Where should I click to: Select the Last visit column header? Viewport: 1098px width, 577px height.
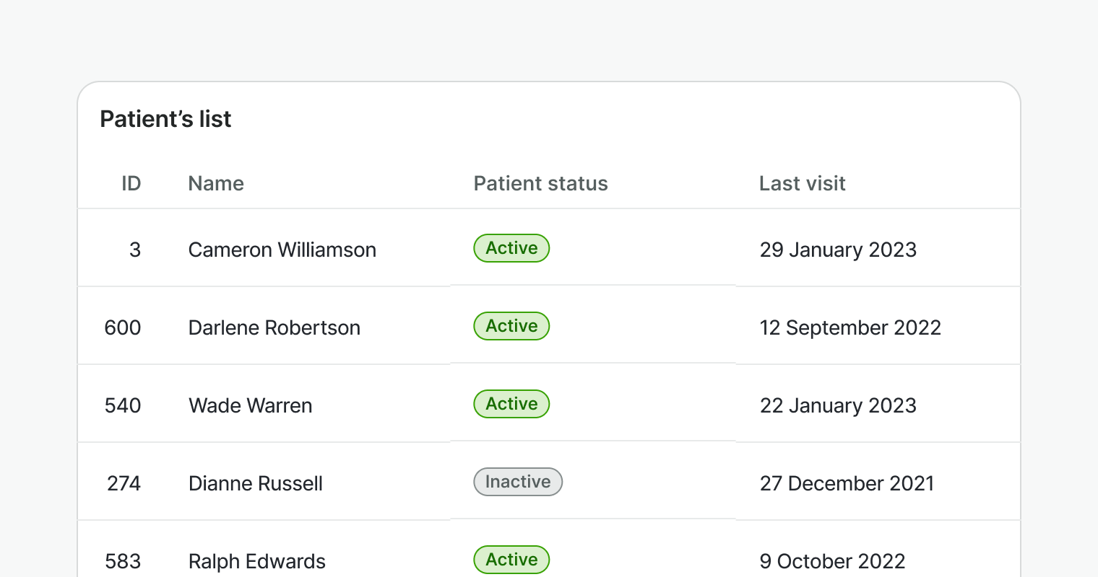click(802, 183)
